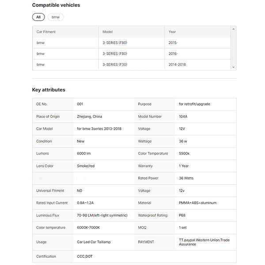The height and width of the screenshot is (265, 265).
Task: Click the Model Number value "104A"
Action: pyautogui.click(x=183, y=117)
